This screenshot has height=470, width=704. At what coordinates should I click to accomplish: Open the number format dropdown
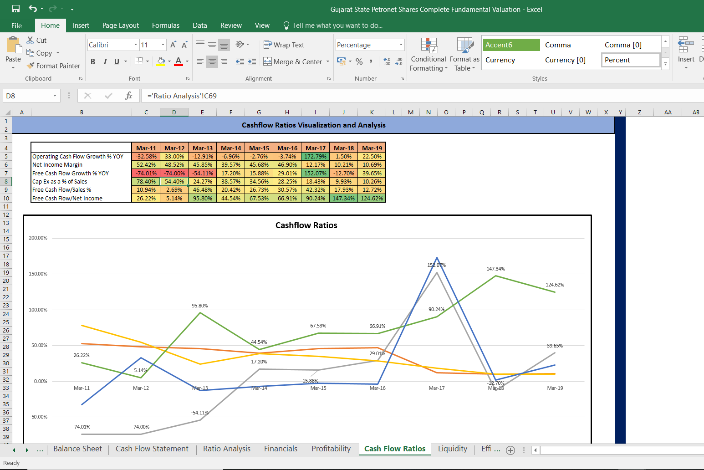pyautogui.click(x=401, y=45)
